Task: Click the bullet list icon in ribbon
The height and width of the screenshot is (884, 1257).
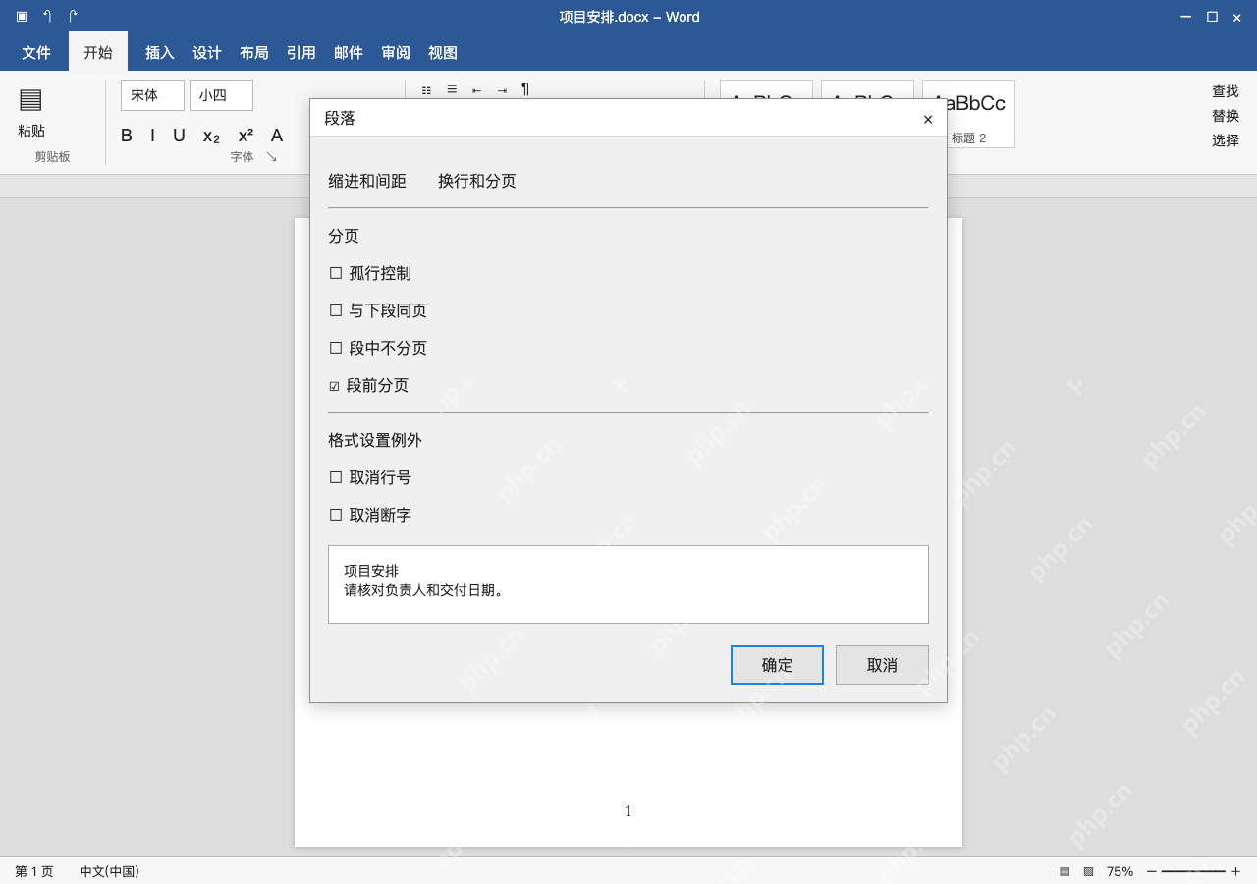Action: (x=426, y=90)
